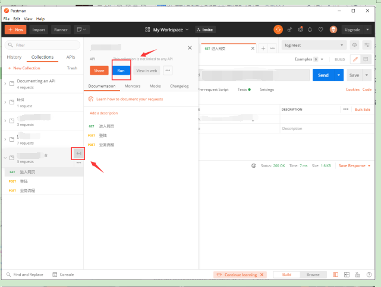Dismiss the Continue learning banner
This screenshot has height=287, width=381.
coord(262,275)
